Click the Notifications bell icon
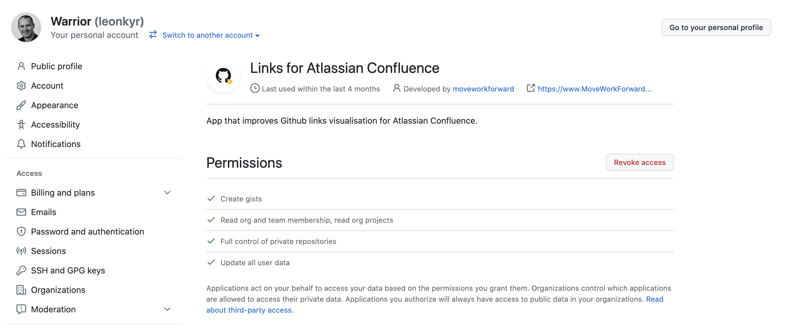Screen dimensions: 807x333 [21, 144]
